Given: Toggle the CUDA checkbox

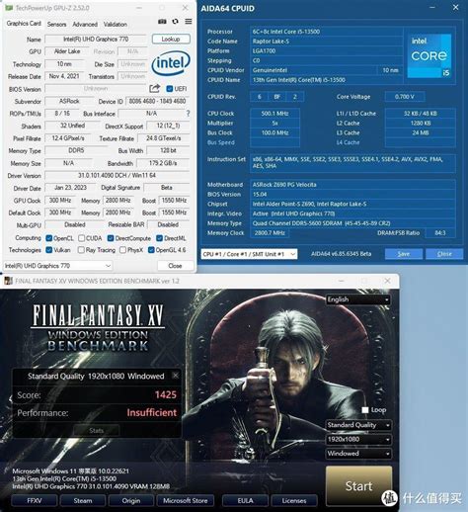Looking at the screenshot, I should [x=82, y=238].
